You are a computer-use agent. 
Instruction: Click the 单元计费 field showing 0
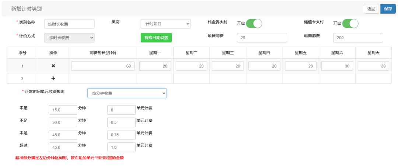pyautogui.click(x=121, y=110)
